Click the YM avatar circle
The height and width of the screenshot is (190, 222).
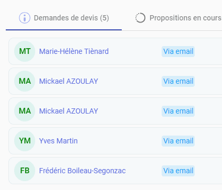click(25, 141)
